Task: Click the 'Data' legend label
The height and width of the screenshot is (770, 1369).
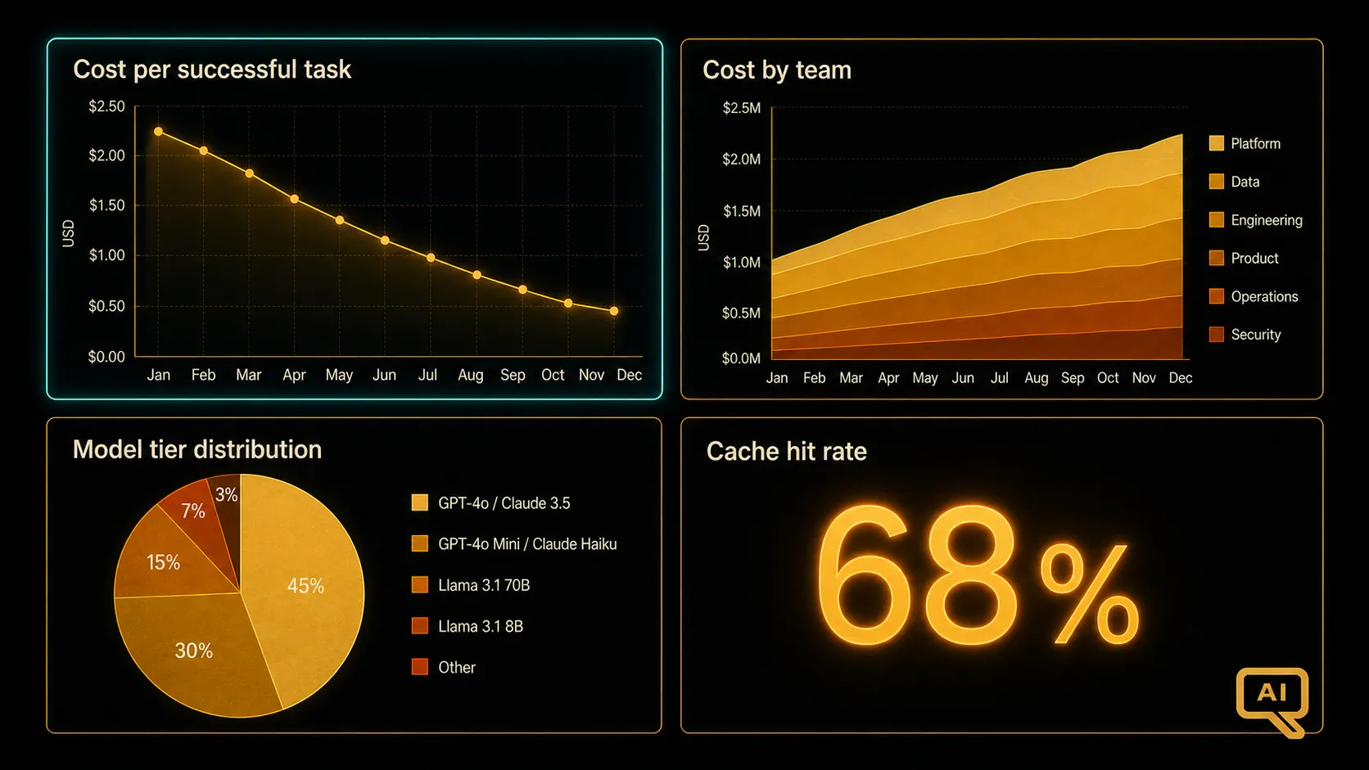Action: [x=1245, y=182]
